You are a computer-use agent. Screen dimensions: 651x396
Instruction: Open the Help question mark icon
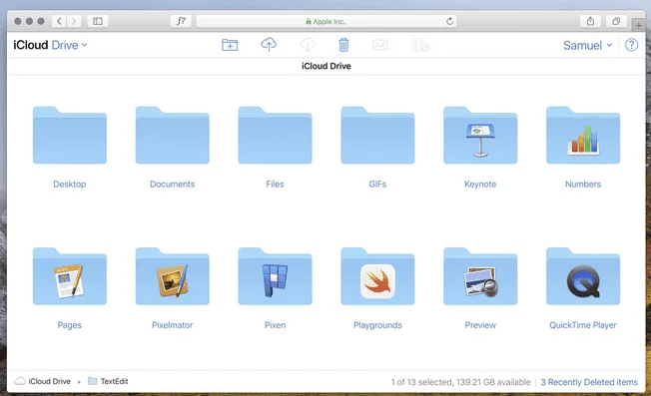(631, 45)
